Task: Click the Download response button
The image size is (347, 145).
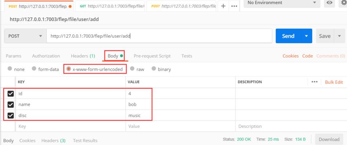Action: 329,139
